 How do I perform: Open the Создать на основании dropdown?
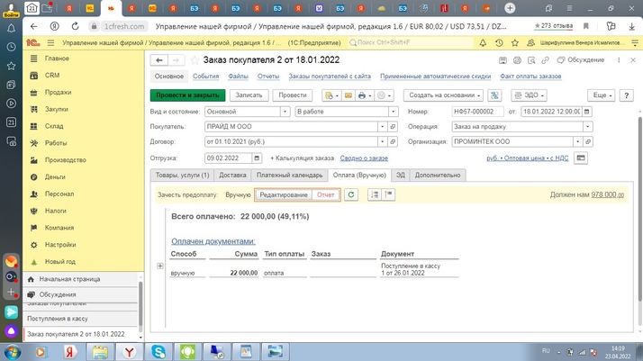441,95
